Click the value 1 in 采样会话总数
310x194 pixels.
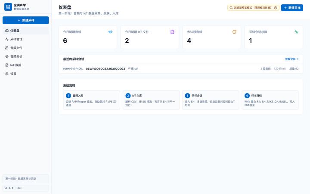251,41
